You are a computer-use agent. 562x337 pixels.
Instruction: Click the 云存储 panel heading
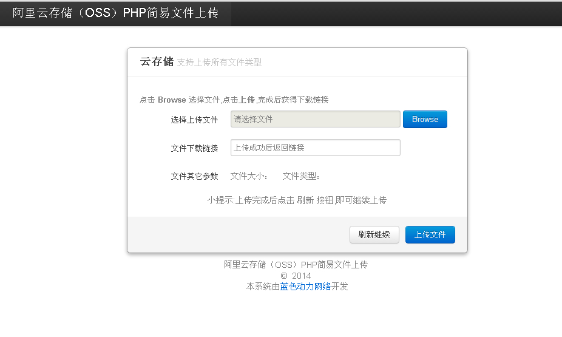[157, 62]
